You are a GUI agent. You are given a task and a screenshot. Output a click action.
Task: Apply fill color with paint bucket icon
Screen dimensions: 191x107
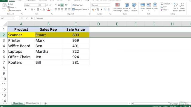[44, 10]
